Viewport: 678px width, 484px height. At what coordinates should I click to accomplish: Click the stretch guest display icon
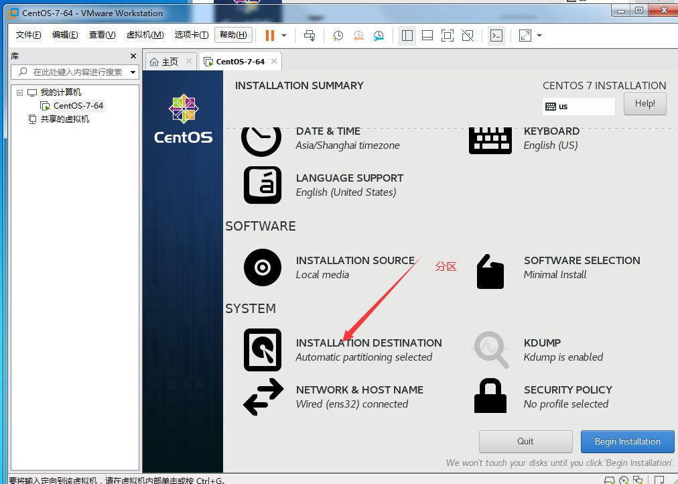525,36
